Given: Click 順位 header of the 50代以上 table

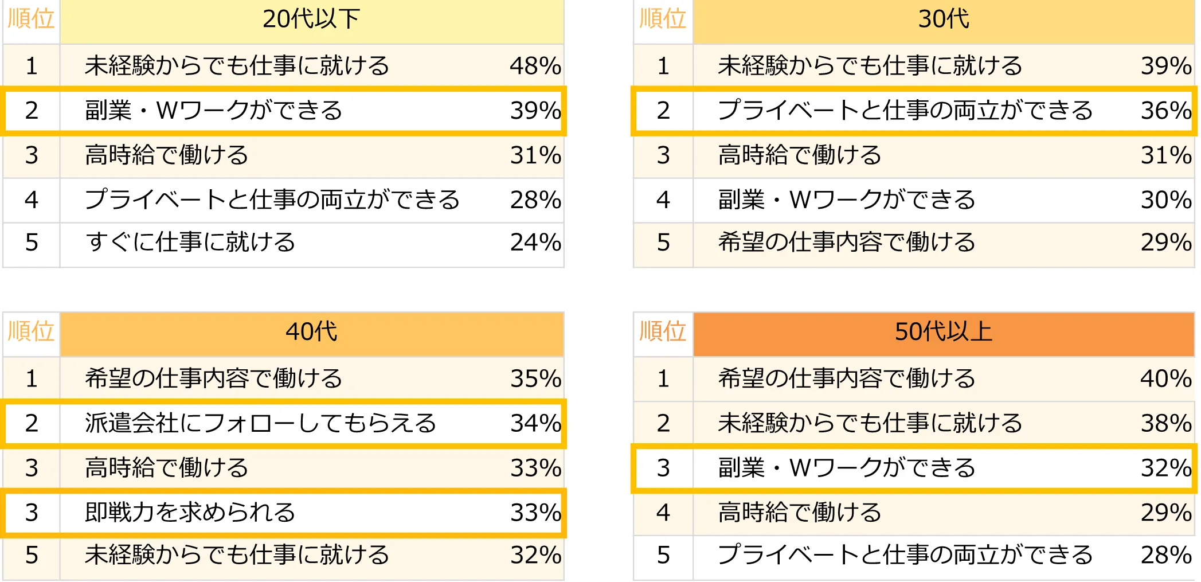Looking at the screenshot, I should (663, 332).
